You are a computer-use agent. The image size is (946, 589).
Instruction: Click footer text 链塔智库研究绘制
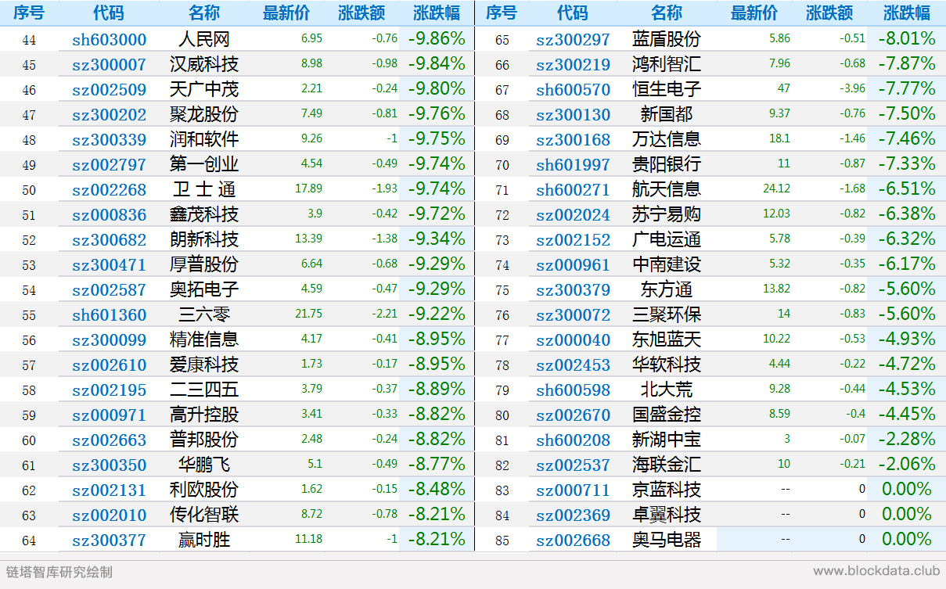[59, 572]
